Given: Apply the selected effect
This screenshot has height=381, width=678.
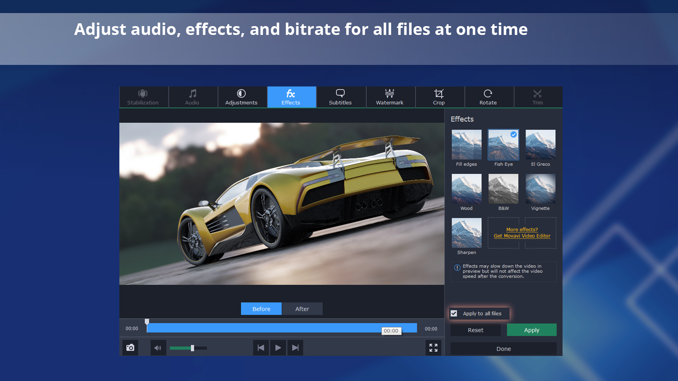Looking at the screenshot, I should pyautogui.click(x=531, y=330).
